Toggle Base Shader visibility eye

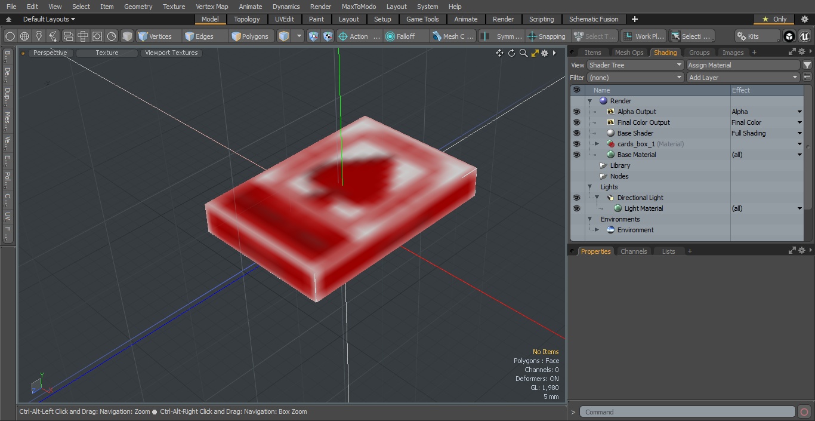coord(576,133)
